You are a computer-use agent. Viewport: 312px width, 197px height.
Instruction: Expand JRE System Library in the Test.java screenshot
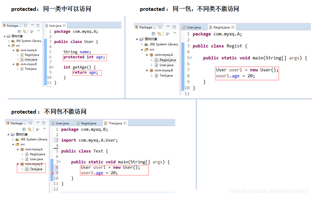point(13,139)
